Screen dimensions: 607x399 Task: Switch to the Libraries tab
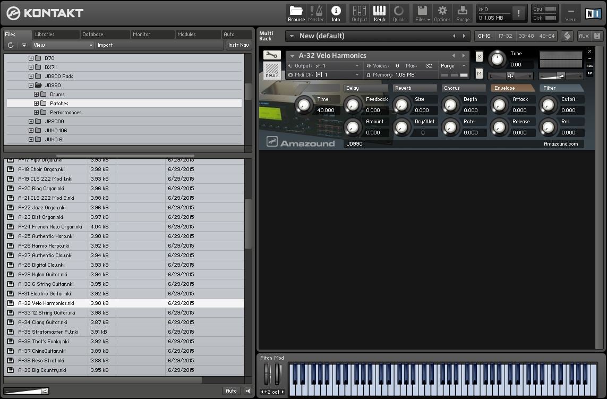click(x=56, y=35)
